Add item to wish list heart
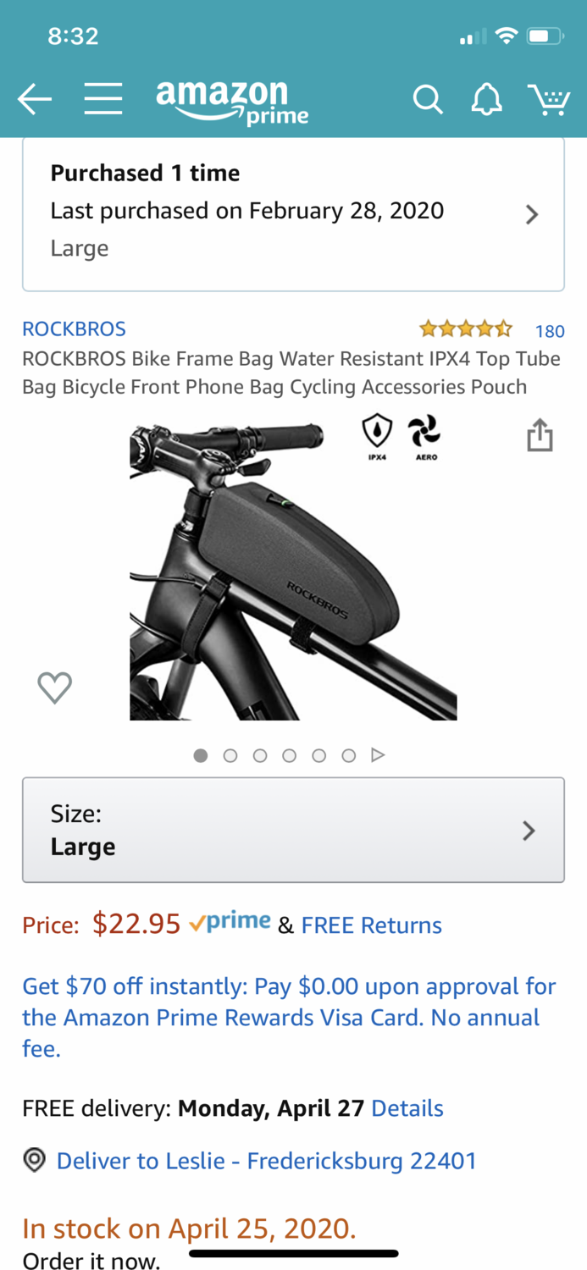 (55, 687)
